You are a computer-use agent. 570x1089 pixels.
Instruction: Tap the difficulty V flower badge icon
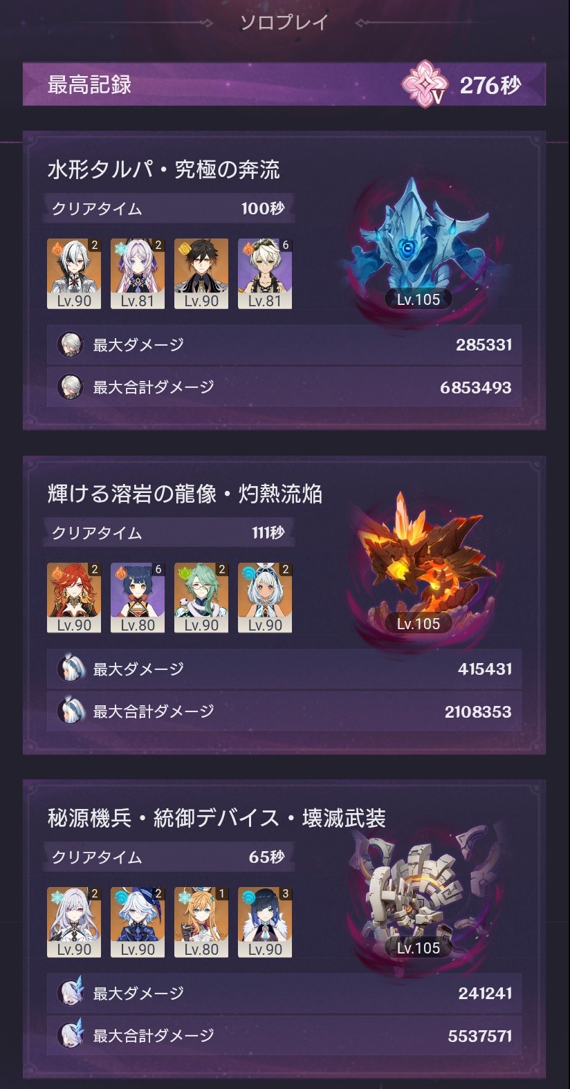pos(422,84)
